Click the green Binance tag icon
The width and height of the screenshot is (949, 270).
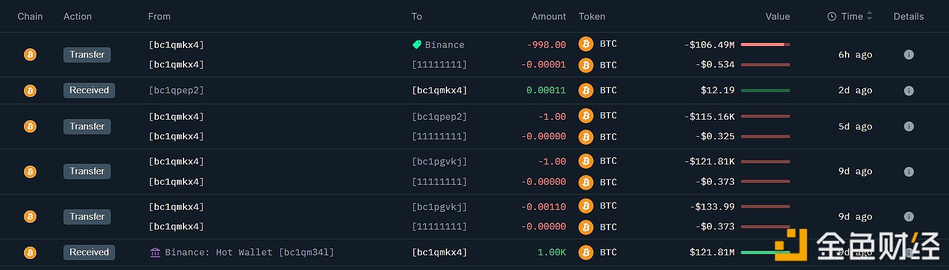coord(417,45)
